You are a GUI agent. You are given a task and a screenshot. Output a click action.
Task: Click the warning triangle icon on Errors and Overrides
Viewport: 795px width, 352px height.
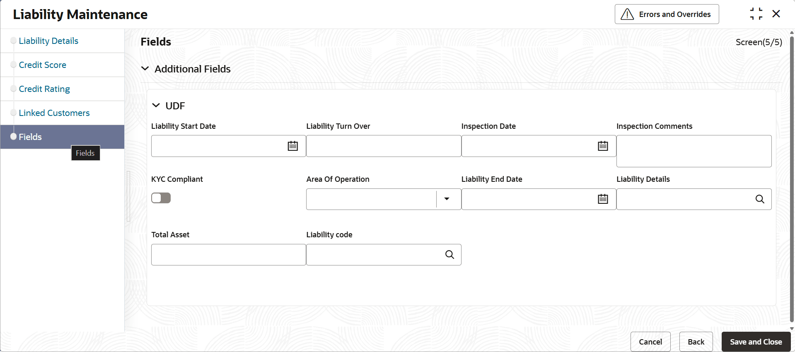pyautogui.click(x=627, y=14)
